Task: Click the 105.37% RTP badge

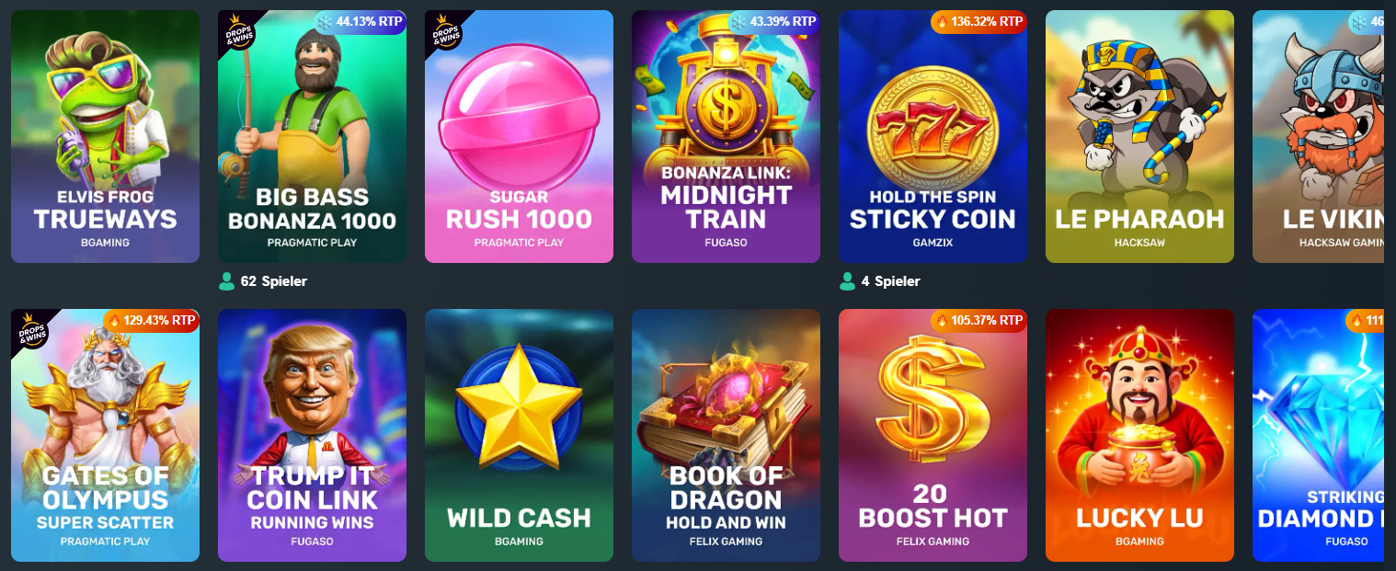Action: pyautogui.click(x=978, y=321)
